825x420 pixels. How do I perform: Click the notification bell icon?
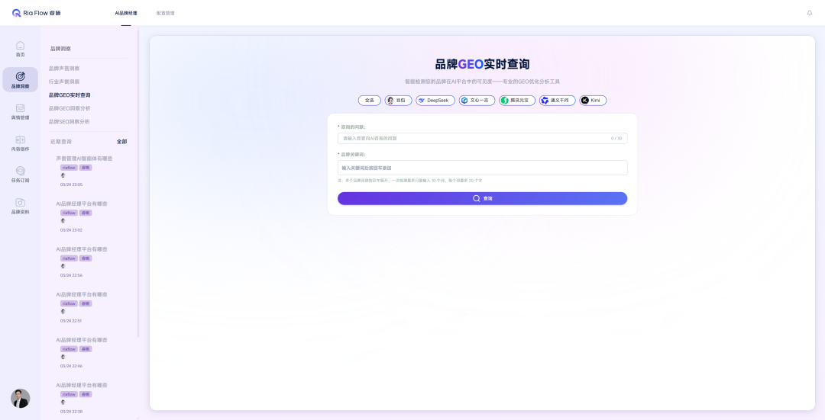pos(810,13)
